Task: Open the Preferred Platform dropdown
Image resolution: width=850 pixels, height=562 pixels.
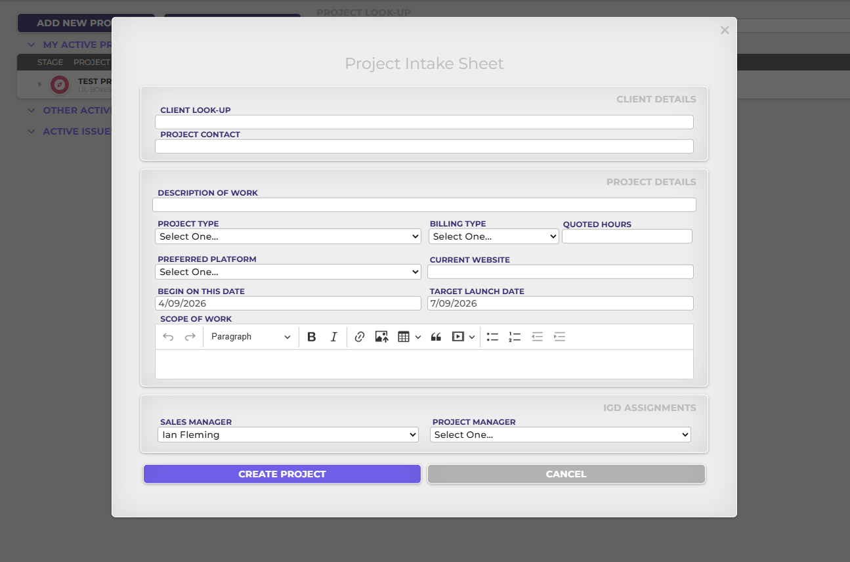Action: (288, 272)
